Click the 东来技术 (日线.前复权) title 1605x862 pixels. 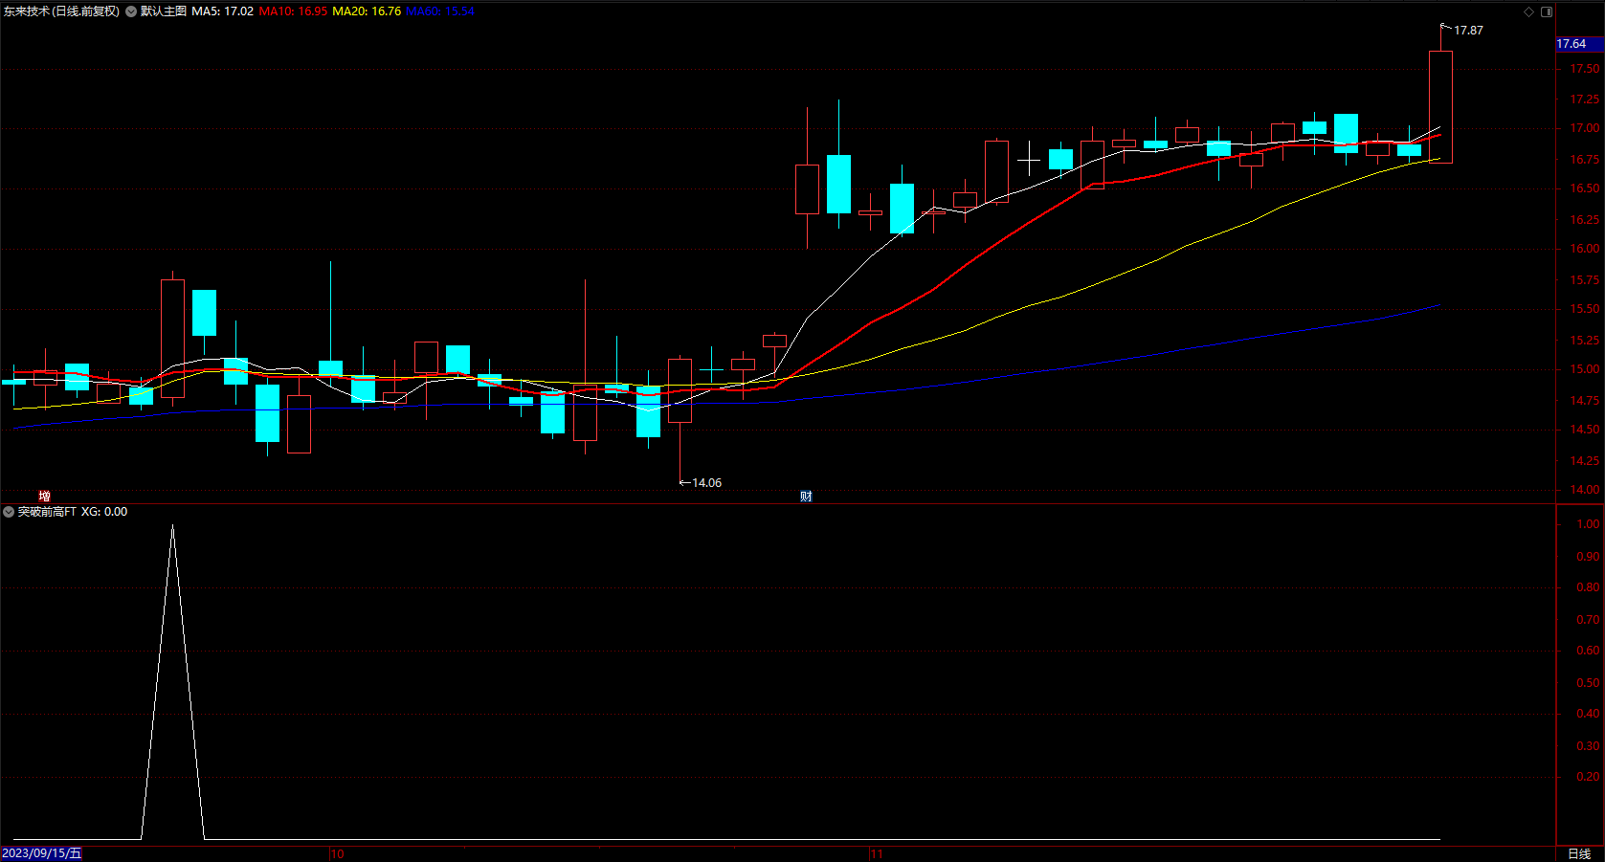point(61,11)
